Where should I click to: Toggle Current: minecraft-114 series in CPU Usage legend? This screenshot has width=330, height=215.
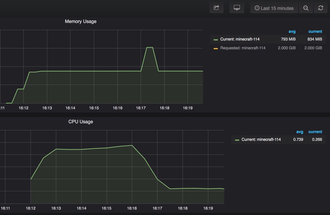point(261,139)
